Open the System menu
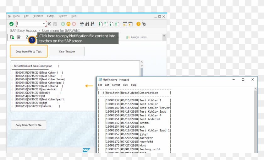This screenshot has height=160, width=264. 63,16
